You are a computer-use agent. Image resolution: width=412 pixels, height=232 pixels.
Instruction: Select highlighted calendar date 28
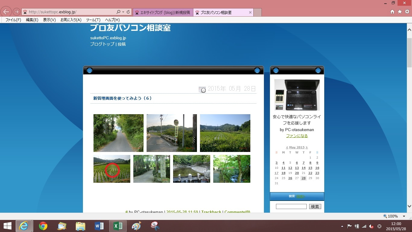point(303,178)
